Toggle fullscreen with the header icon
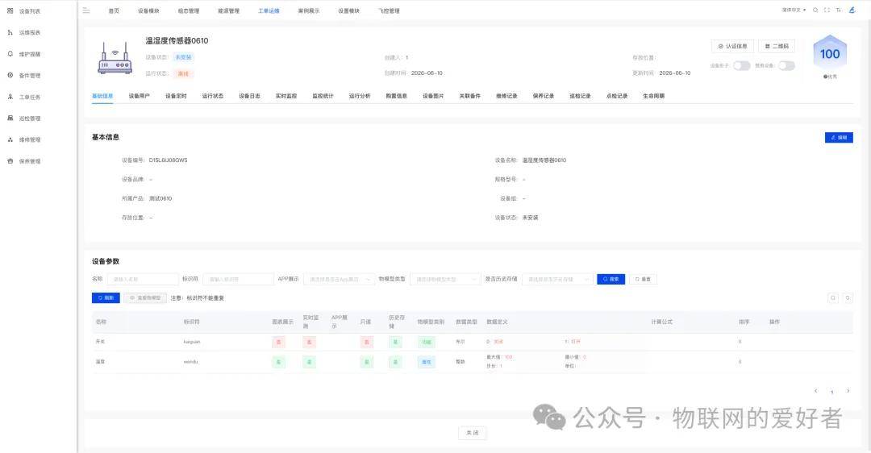This screenshot has width=871, height=453. (827, 10)
